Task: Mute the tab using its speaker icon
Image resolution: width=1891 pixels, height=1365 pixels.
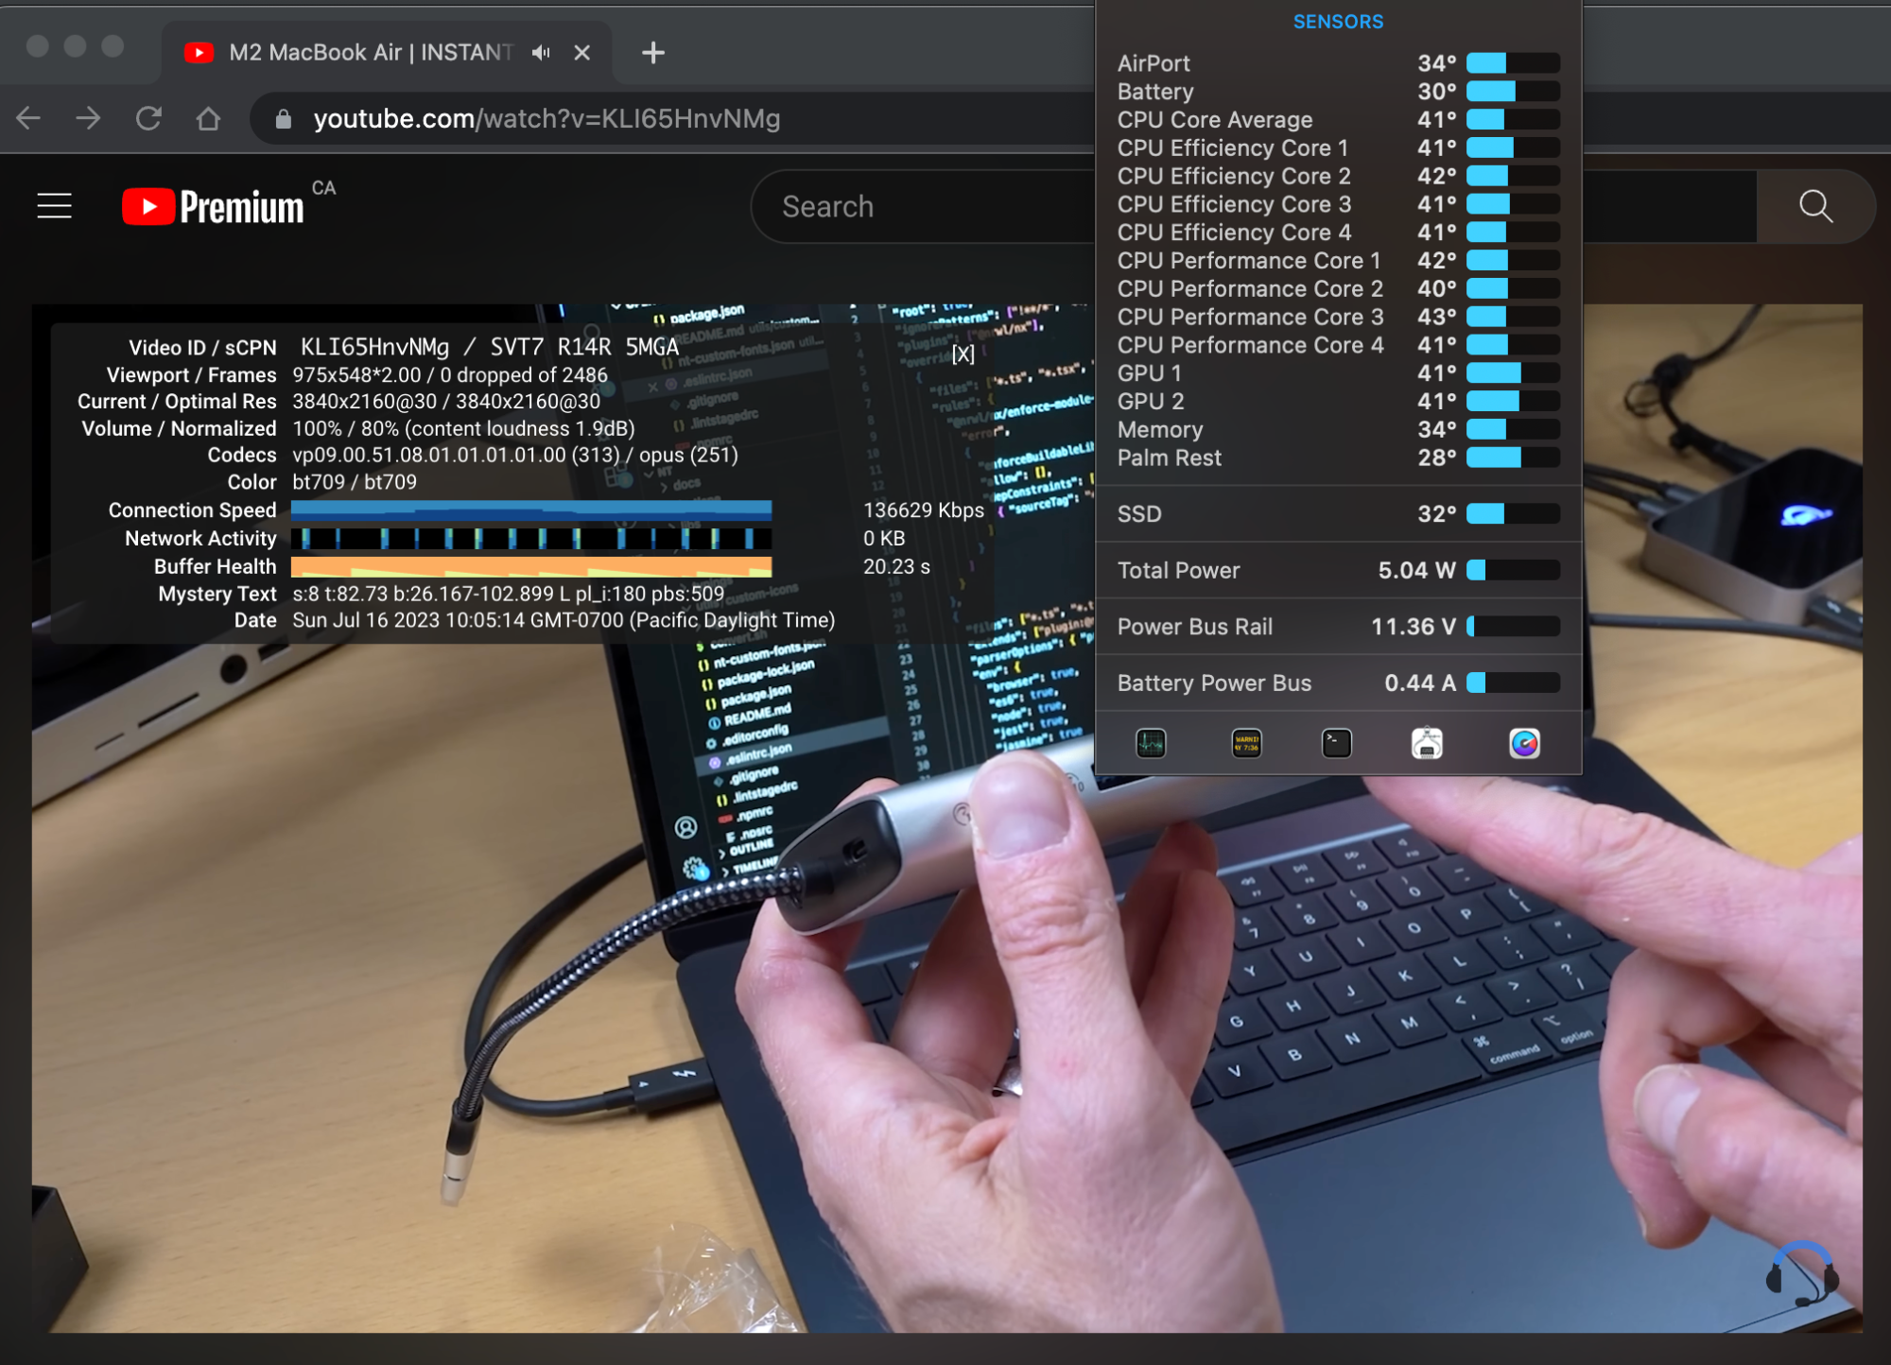Action: [541, 53]
